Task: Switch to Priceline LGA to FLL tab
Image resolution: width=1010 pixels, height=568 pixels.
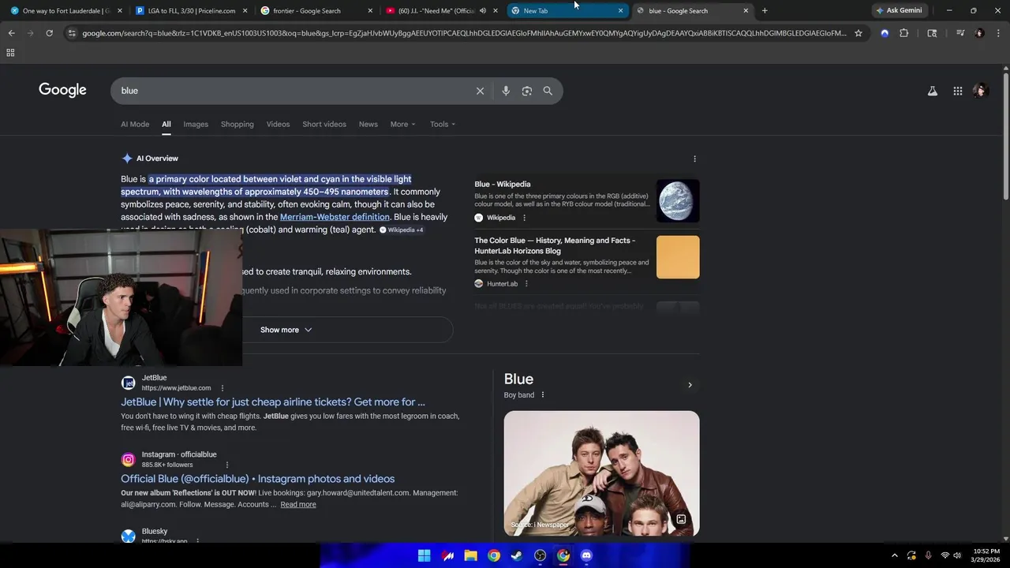Action: coord(192,11)
